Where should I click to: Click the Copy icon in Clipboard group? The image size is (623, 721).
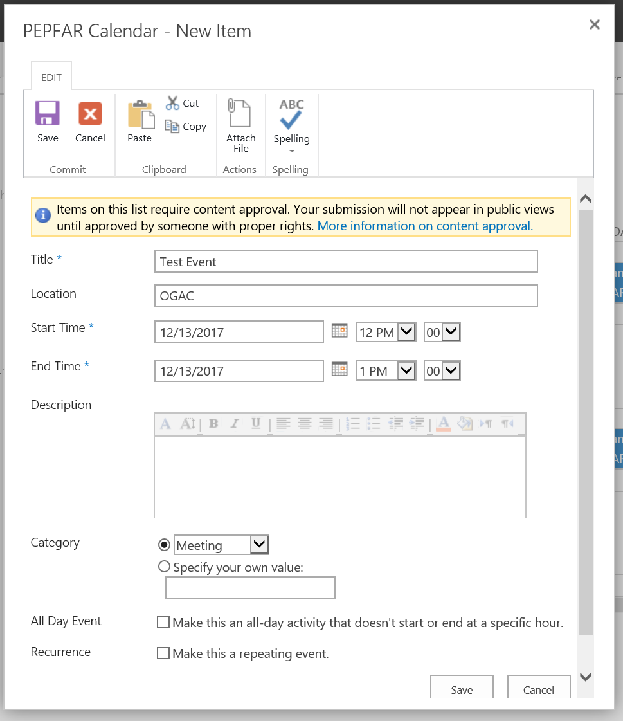172,126
